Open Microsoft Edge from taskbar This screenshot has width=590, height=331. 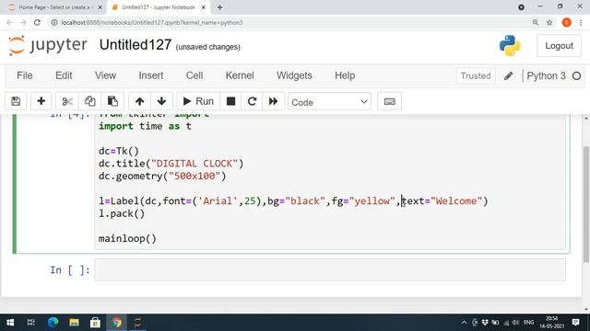[53, 323]
